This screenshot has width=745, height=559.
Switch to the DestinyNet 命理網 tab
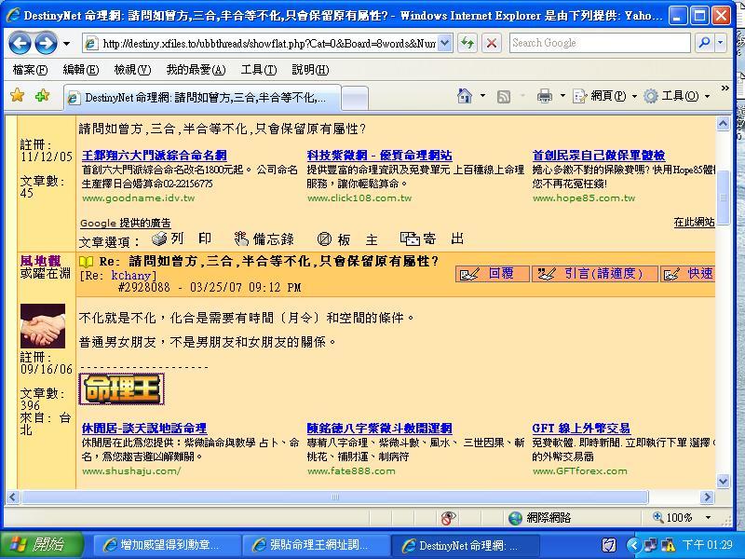(x=200, y=97)
